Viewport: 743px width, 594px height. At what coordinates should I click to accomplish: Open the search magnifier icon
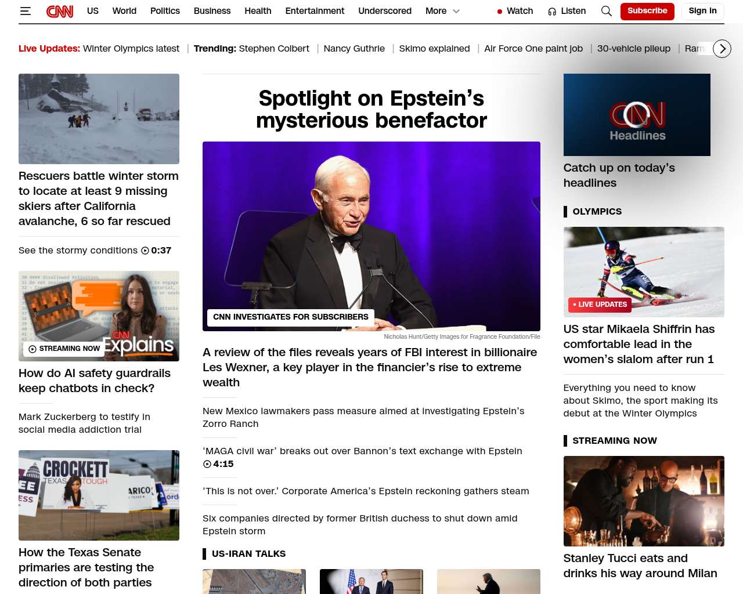(x=606, y=11)
